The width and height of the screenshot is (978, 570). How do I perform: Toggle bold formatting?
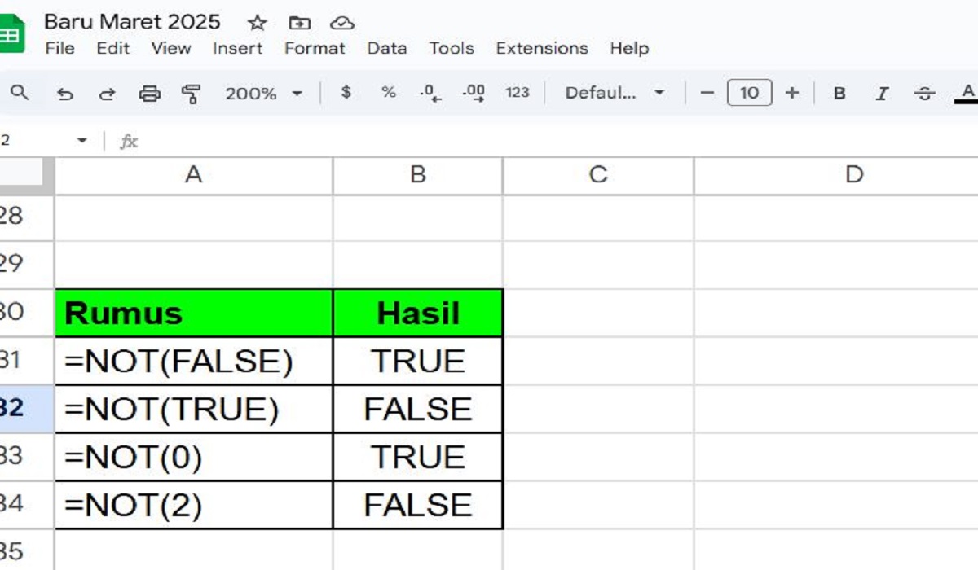point(839,94)
